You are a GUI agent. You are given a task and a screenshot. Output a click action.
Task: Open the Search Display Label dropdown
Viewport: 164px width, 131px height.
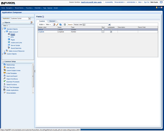[84, 25]
